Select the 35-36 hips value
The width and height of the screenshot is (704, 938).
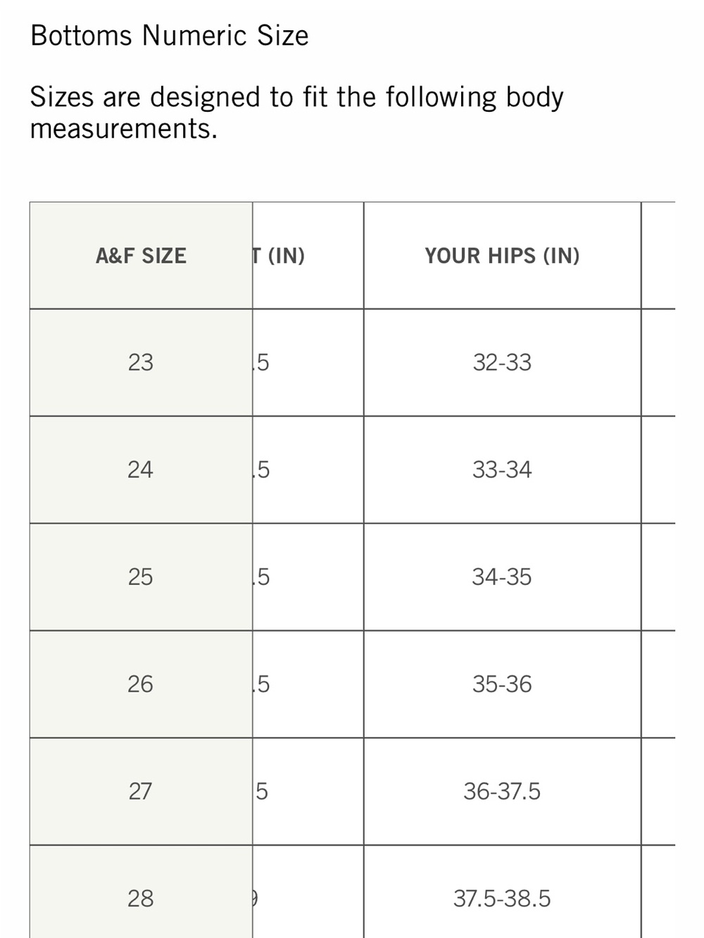pyautogui.click(x=502, y=684)
